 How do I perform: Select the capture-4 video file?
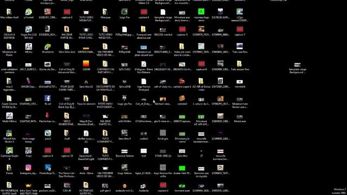pyautogui.click(x=48, y=151)
